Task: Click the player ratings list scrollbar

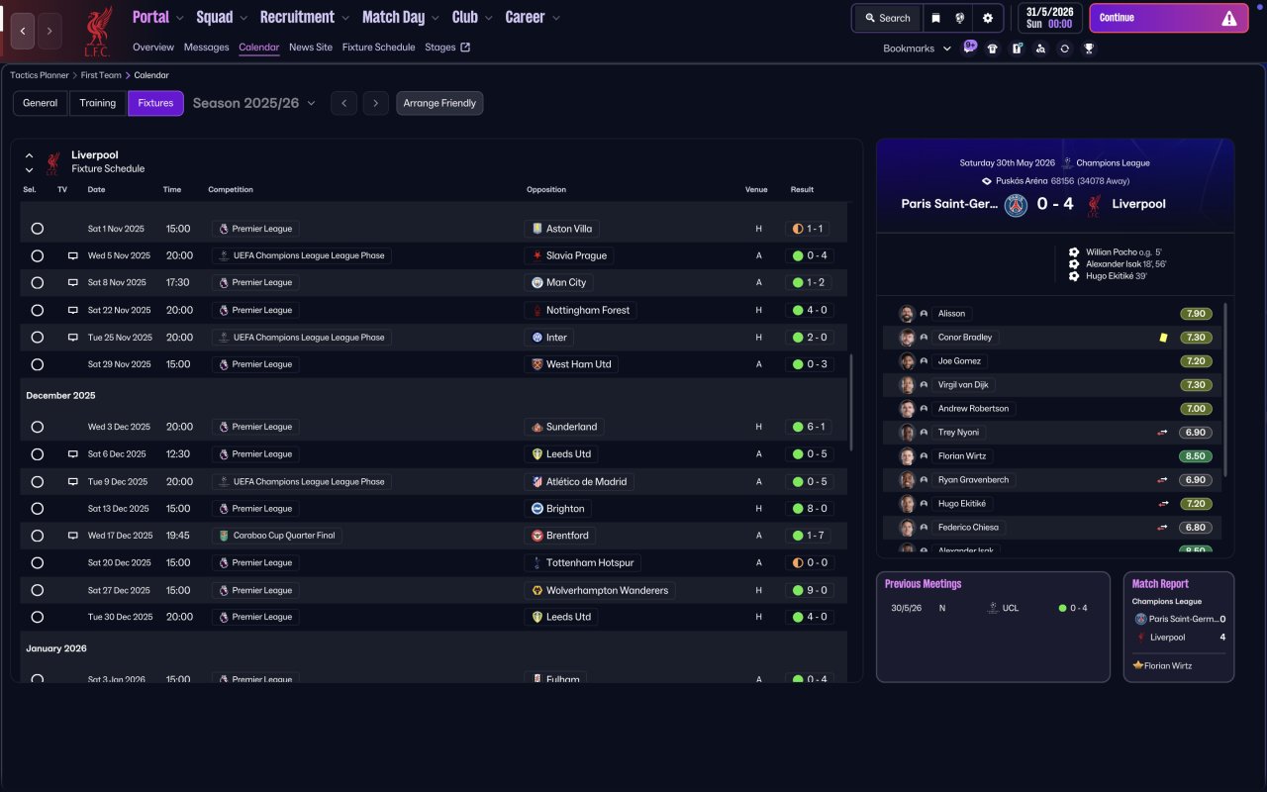Action: (x=1225, y=390)
